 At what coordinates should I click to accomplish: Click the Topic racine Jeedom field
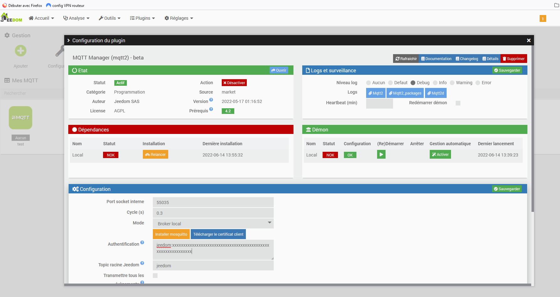click(213, 265)
